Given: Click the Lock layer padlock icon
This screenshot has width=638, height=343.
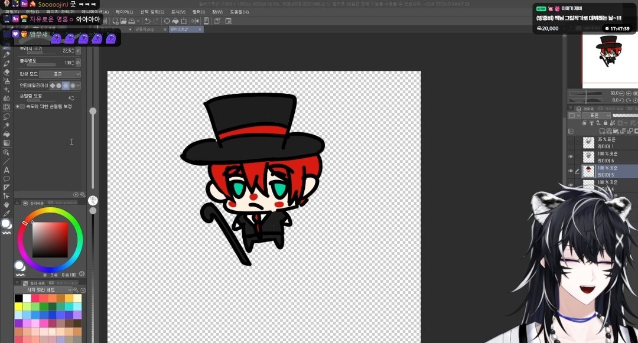Looking at the screenshot, I should coord(606,123).
